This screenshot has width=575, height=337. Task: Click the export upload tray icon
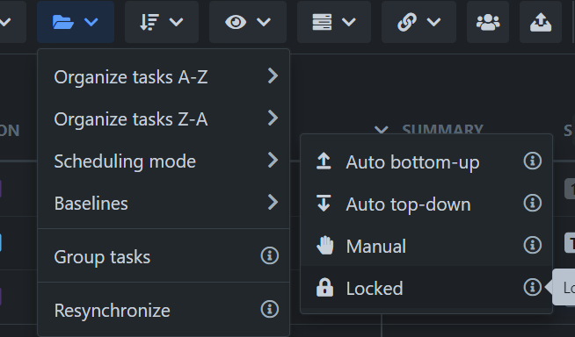[x=541, y=22]
